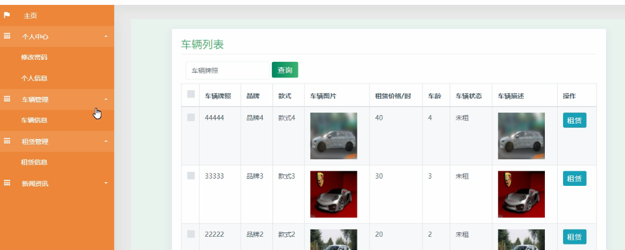
Task: Click the 未租 status in row 44444
Action: click(462, 118)
